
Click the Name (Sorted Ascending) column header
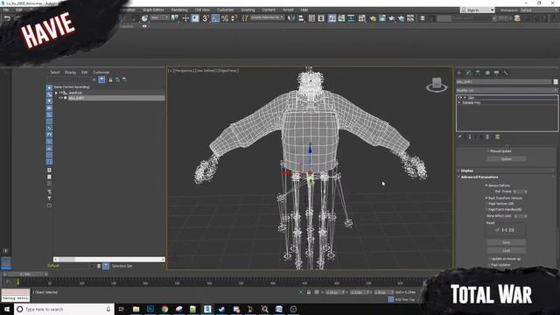72,87
